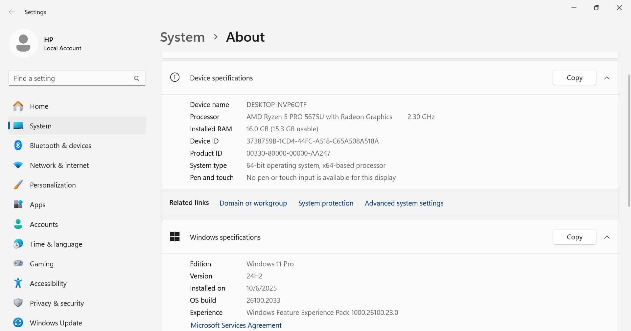
Task: Click the Personalization paintbrush icon
Action: click(18, 185)
